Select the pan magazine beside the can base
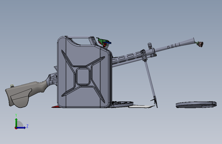 pyautogui.click(x=122, y=104)
